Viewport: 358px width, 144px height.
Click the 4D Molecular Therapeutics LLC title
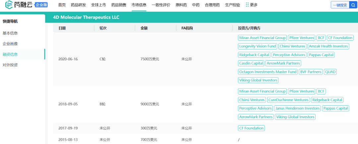tap(86, 17)
